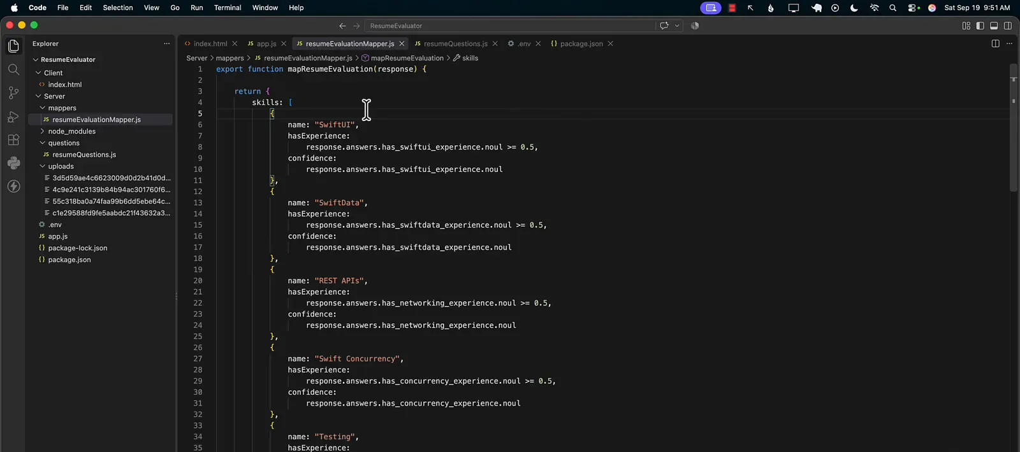The image size is (1020, 452).
Task: Collapse the questions folder
Action: click(43, 143)
